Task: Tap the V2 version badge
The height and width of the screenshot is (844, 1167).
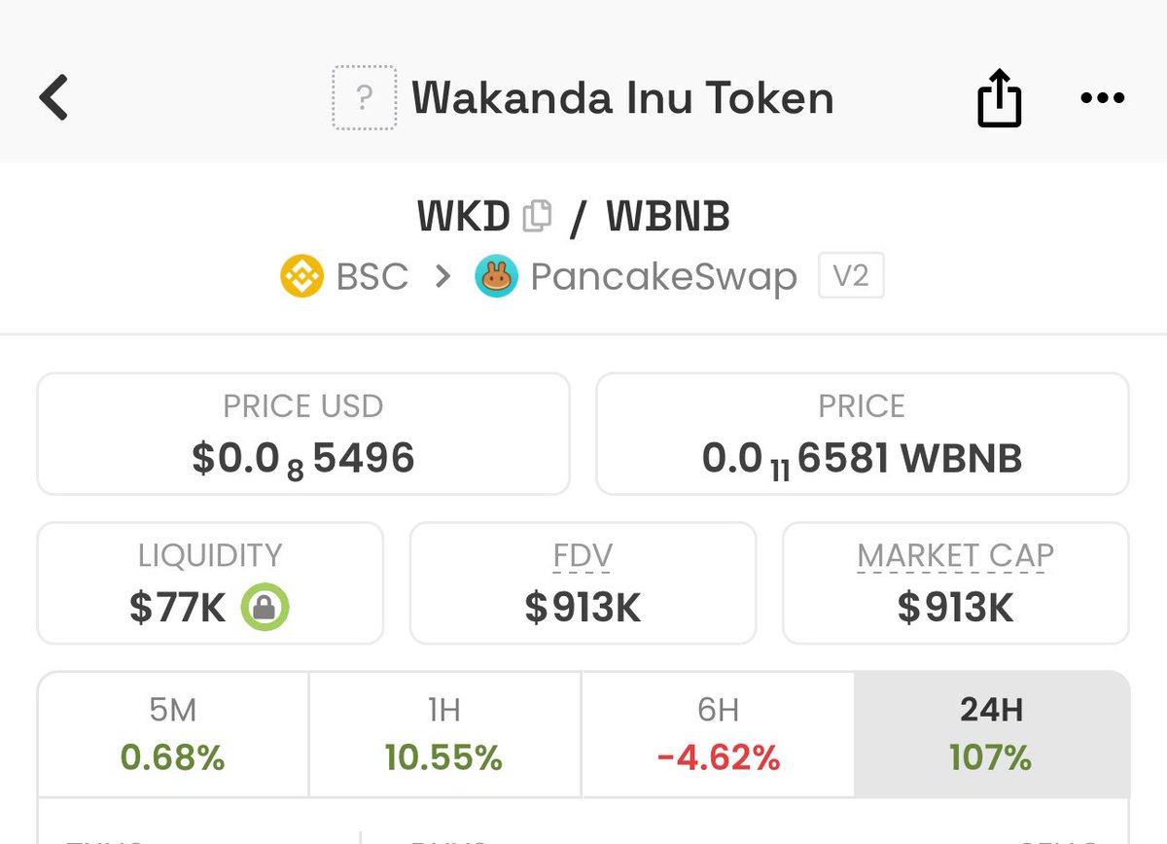Action: click(851, 276)
